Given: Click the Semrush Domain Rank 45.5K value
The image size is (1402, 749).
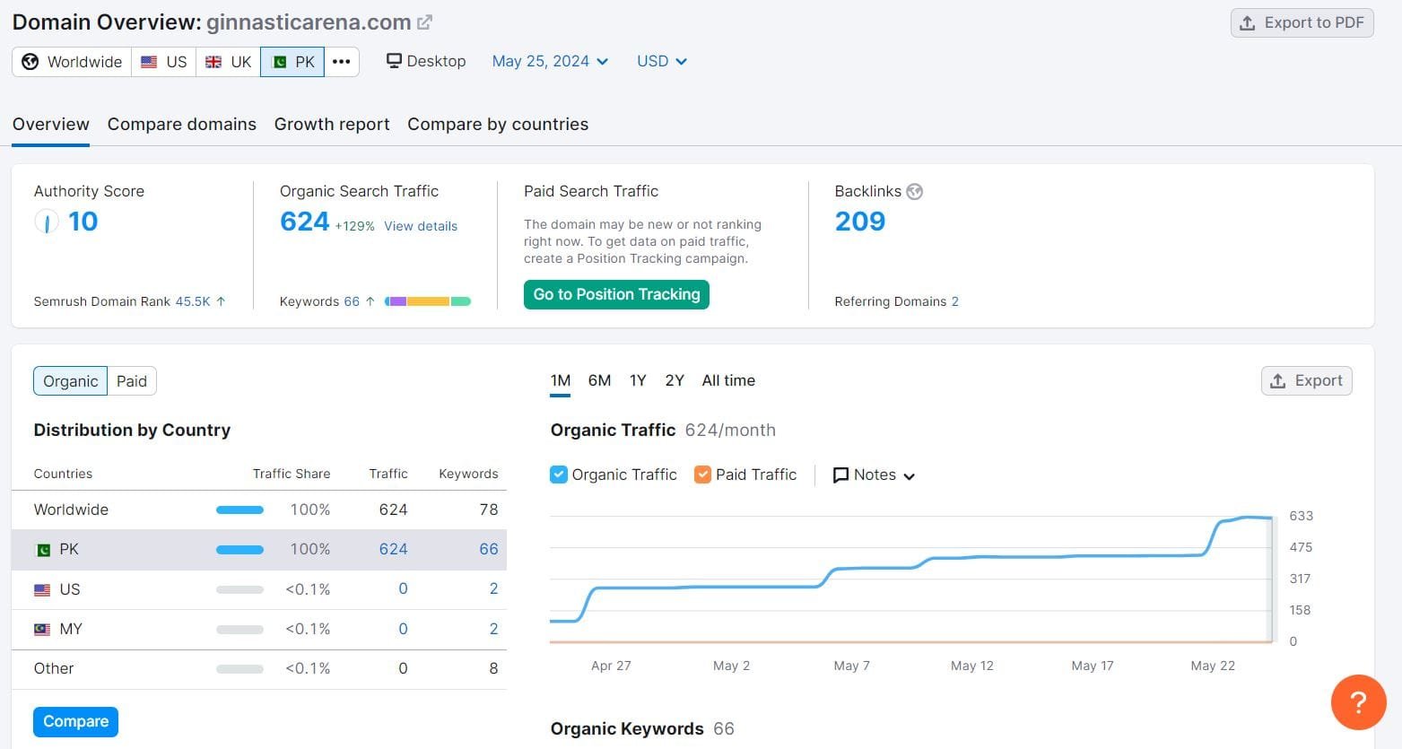Looking at the screenshot, I should [193, 301].
